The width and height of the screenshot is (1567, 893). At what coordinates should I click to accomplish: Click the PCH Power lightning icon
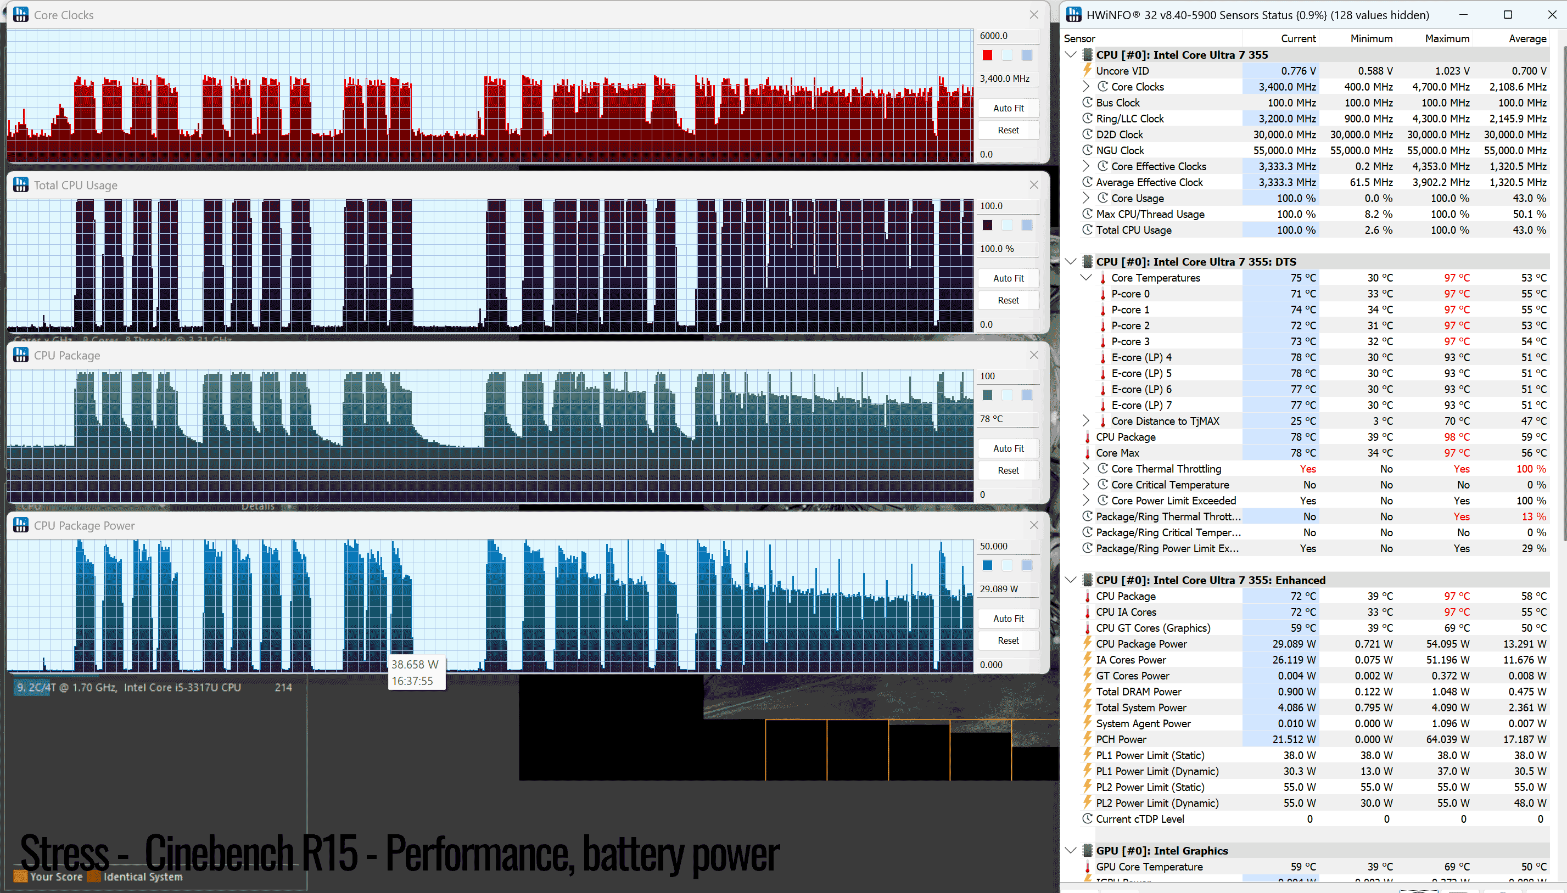[1087, 740]
